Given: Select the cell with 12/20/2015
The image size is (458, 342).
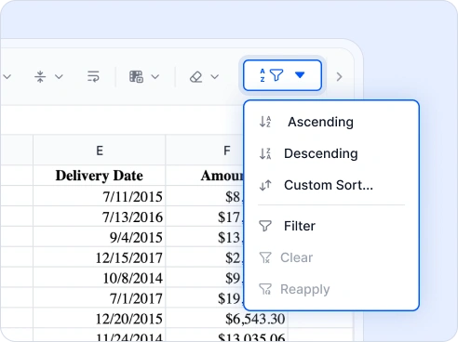Looking at the screenshot, I should pos(100,319).
